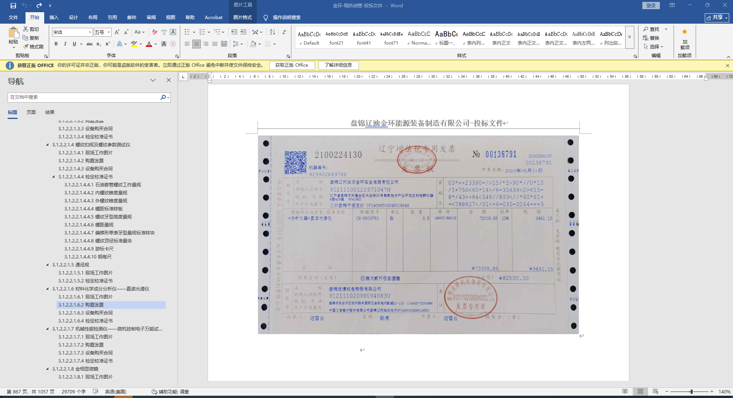Align text to the right

click(206, 44)
